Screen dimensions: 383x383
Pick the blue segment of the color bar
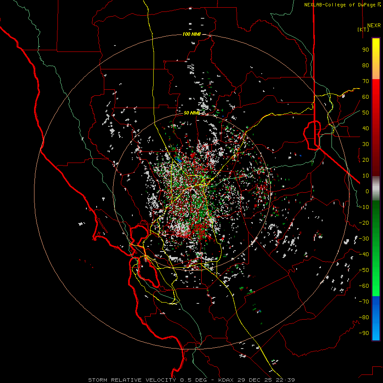tap(376, 318)
